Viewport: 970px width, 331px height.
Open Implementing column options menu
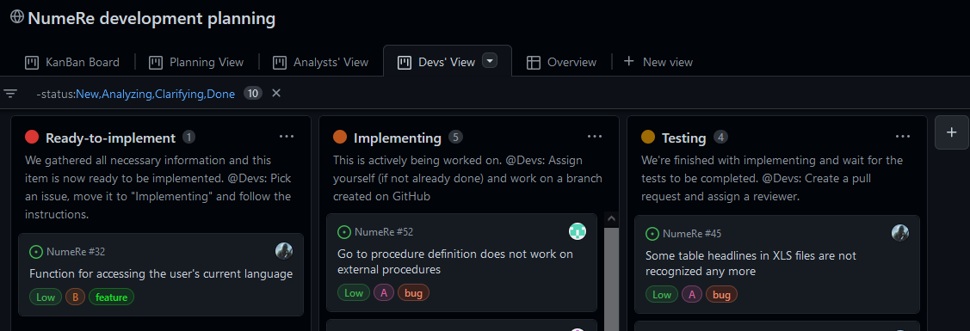click(x=595, y=137)
